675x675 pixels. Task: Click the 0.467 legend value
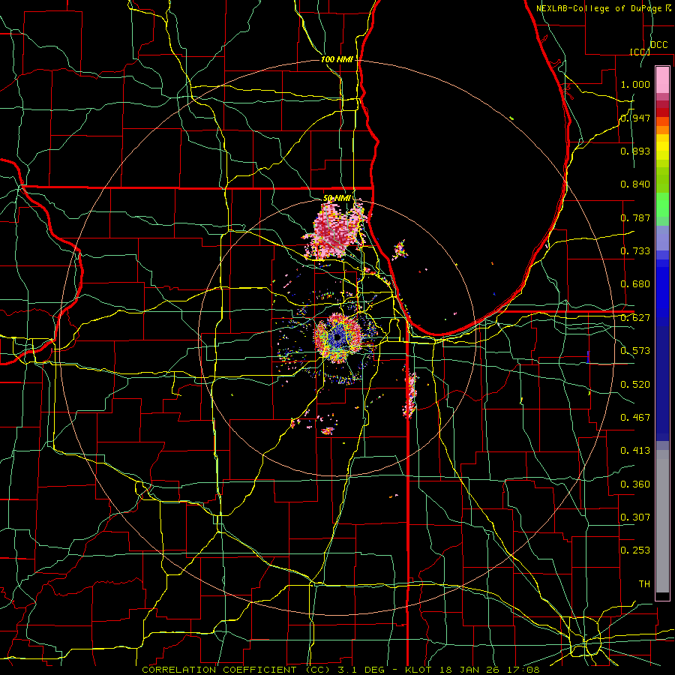[635, 418]
